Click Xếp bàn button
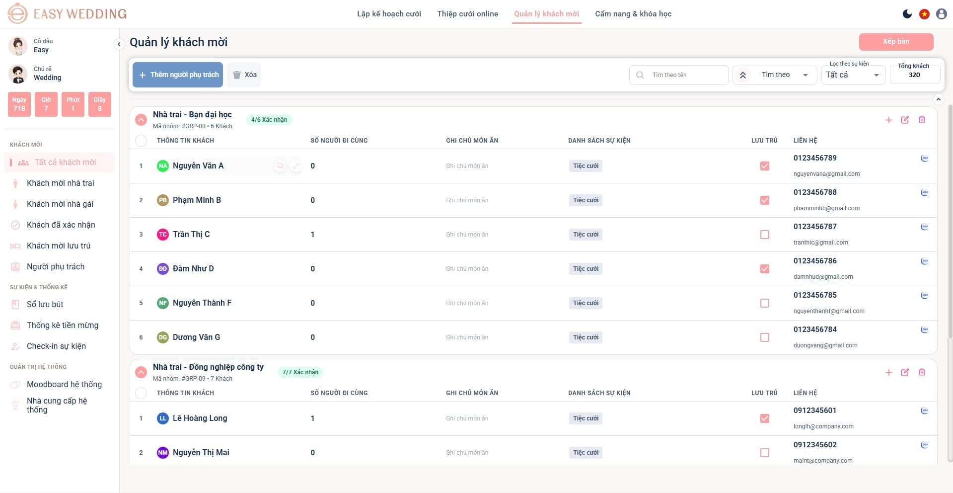 click(896, 42)
